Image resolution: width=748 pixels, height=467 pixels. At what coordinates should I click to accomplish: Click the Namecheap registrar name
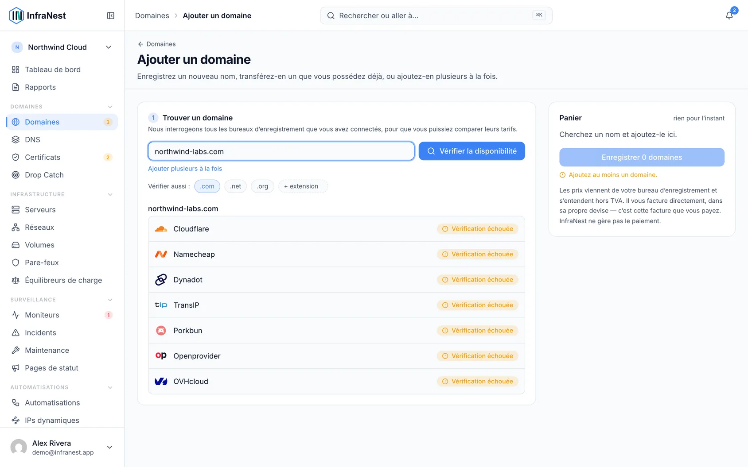click(194, 255)
